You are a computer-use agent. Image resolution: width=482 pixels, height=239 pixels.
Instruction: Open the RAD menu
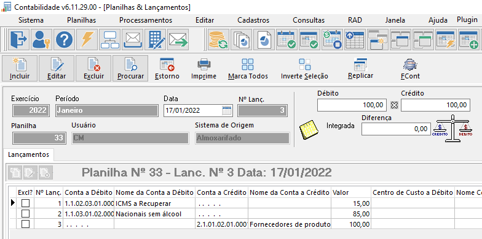[355, 20]
